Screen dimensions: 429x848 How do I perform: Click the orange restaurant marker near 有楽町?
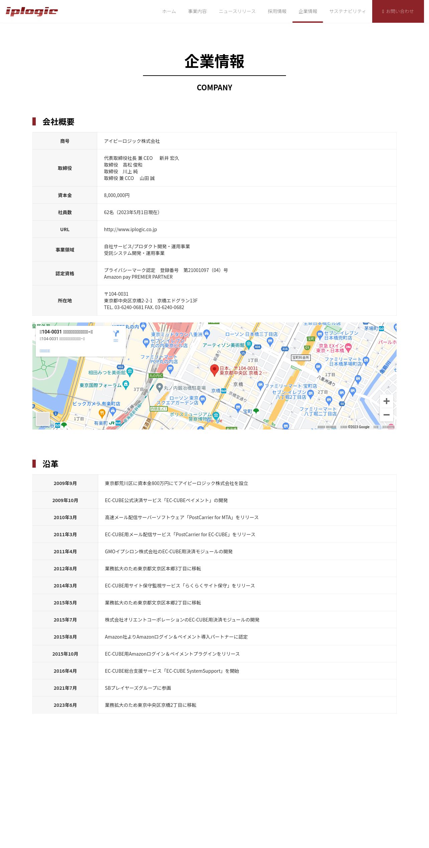[102, 413]
